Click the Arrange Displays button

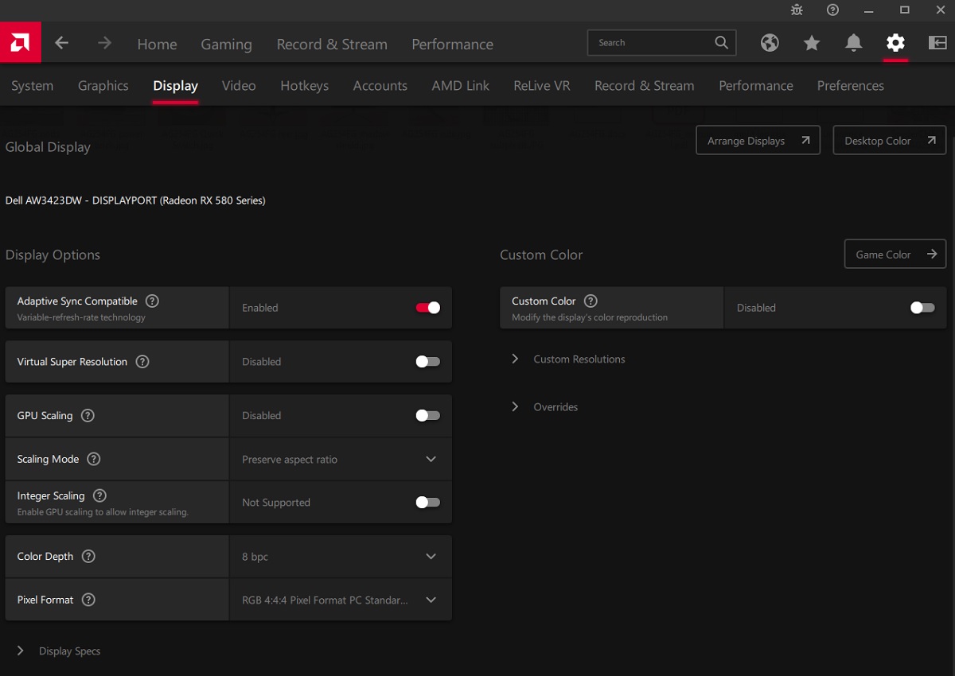758,140
